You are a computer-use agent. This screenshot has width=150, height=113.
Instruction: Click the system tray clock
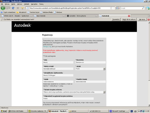point(147,111)
